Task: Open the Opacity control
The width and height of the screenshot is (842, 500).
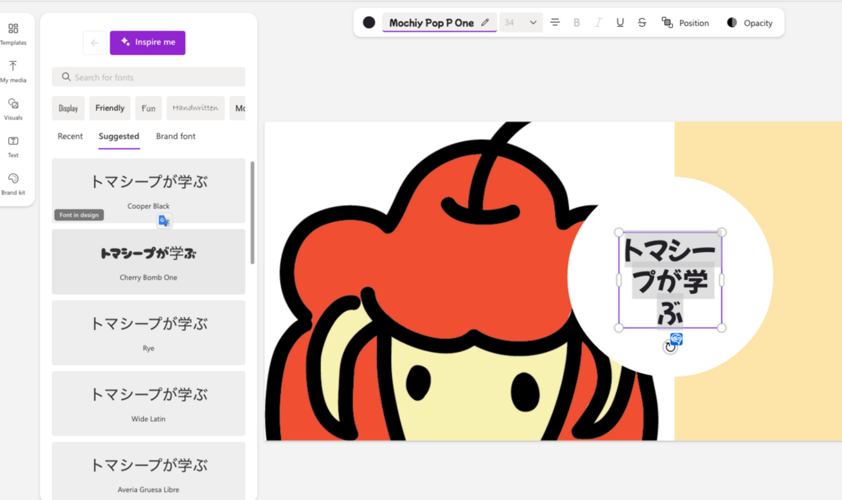Action: (750, 23)
